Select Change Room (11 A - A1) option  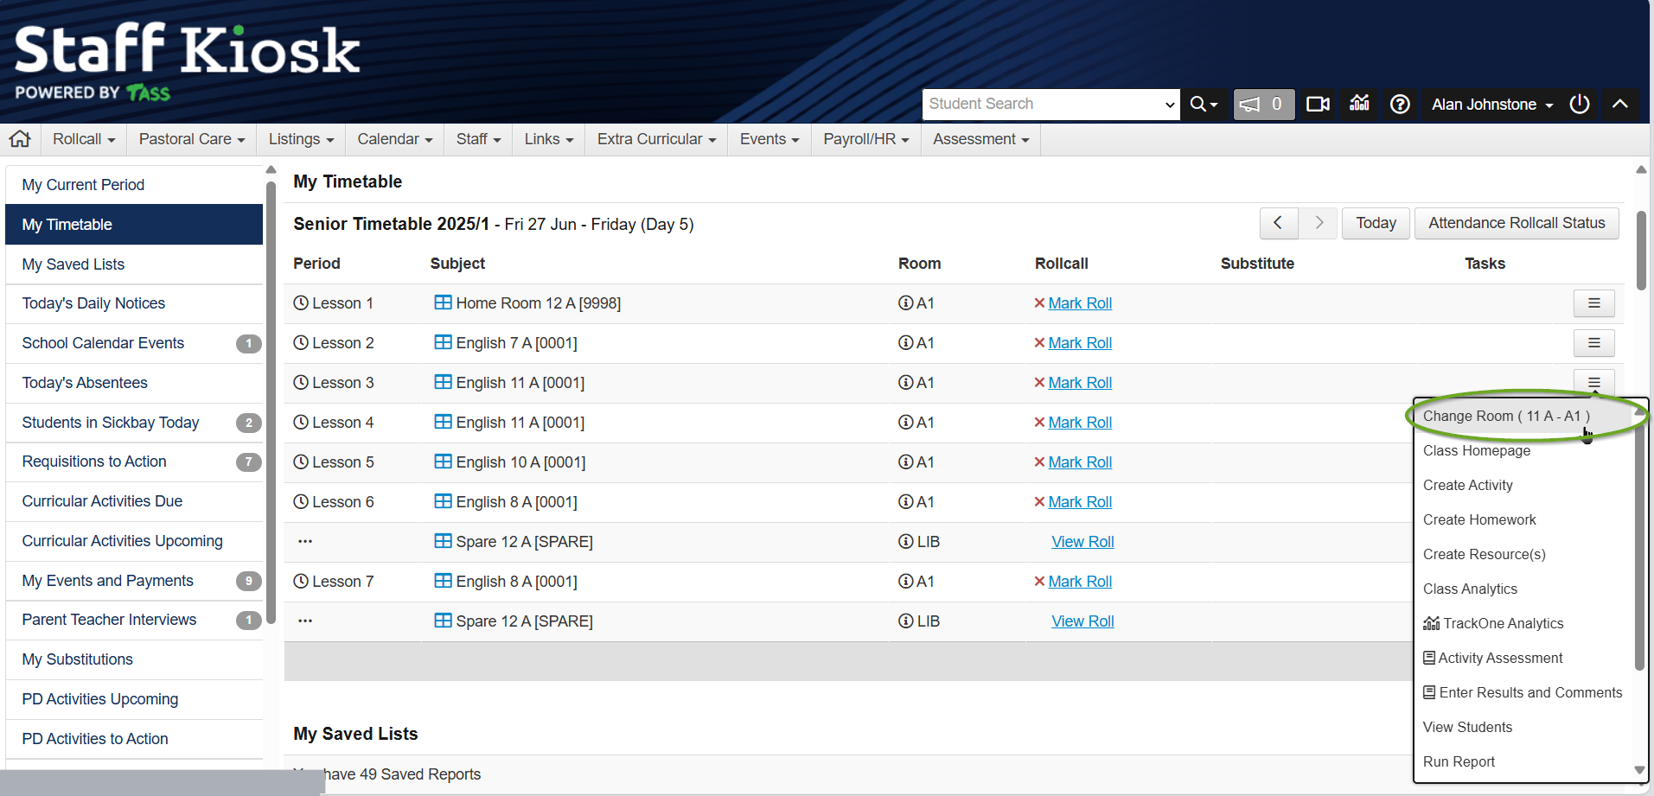1505,416
